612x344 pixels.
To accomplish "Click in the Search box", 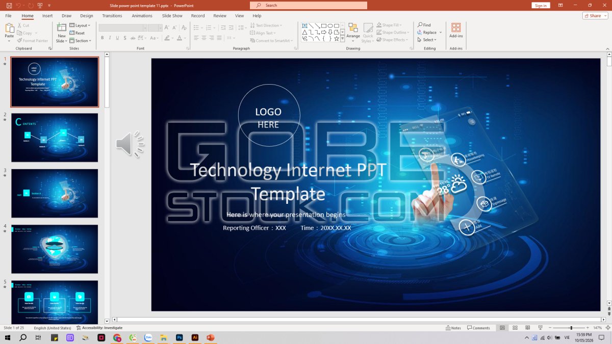I will tap(309, 5).
